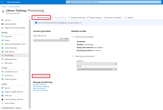Click Provision on demand toolbar button
Image resolution: width=163 pixels, height=110 pixels.
click(x=112, y=18)
